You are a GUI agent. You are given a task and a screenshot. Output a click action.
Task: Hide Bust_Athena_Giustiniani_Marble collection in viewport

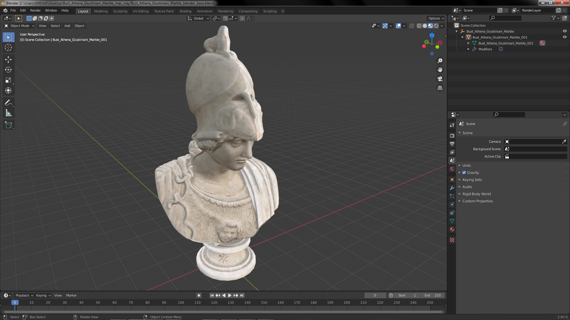pos(565,31)
